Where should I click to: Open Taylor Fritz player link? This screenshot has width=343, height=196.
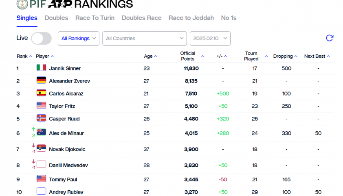[x=62, y=106]
